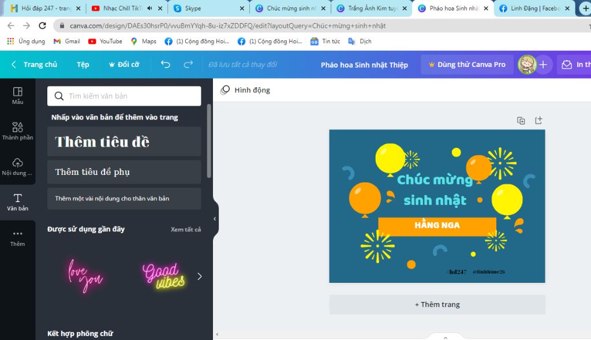This screenshot has width=591, height=340.
Task: Click the Xem tất cả link
Action: [x=185, y=229]
